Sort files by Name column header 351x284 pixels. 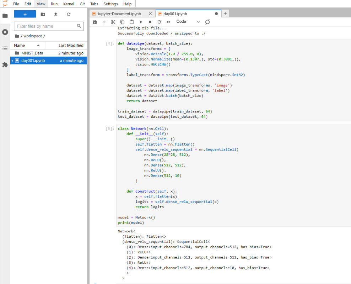[x=20, y=46]
